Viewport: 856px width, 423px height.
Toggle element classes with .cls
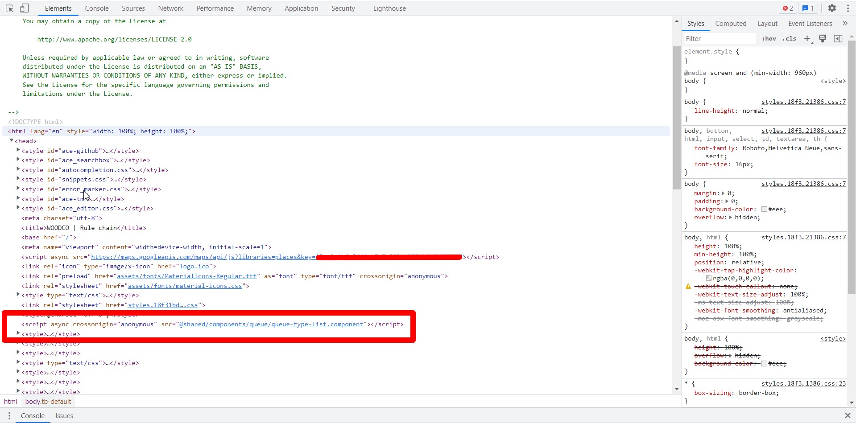click(789, 39)
